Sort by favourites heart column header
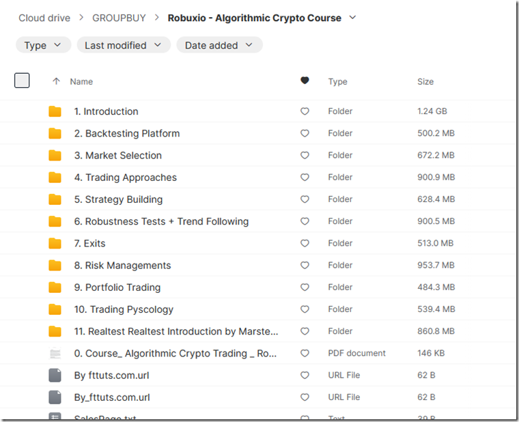Screen dimensions: 519x422 (x=305, y=81)
